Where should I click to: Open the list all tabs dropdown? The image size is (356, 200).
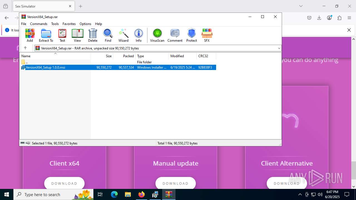(301, 6)
